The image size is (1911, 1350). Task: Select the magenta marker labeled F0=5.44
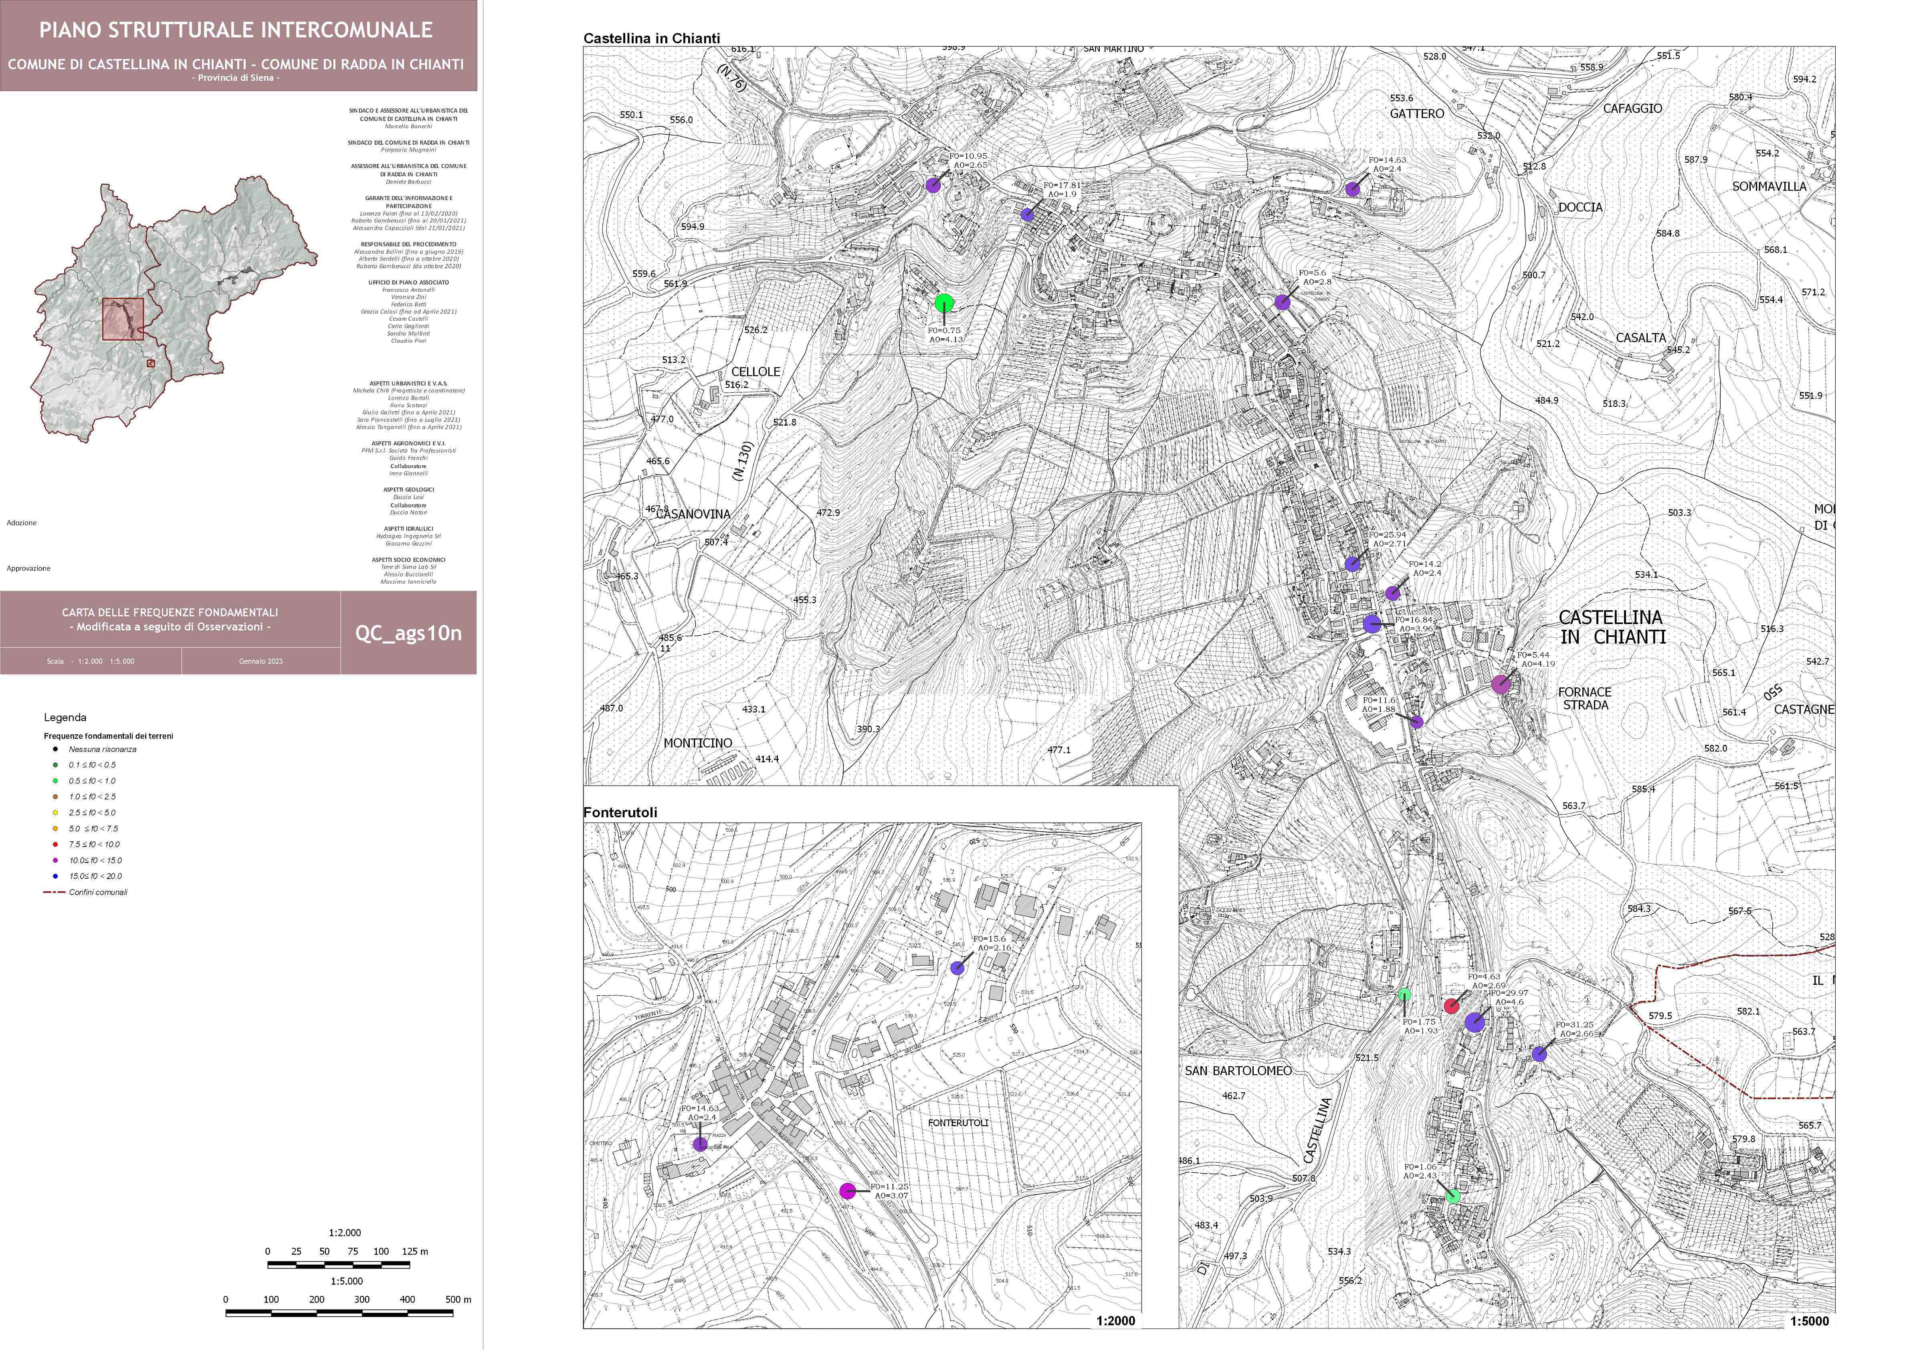coord(1501,684)
